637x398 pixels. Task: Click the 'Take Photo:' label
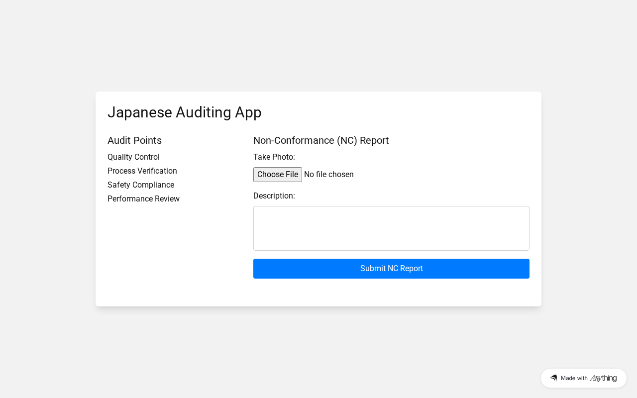tap(274, 157)
